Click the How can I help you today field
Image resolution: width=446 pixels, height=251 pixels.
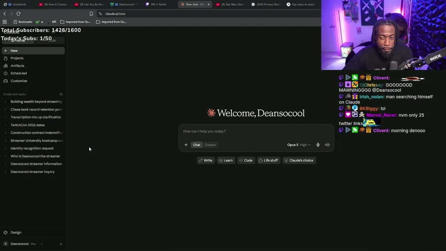(x=256, y=131)
